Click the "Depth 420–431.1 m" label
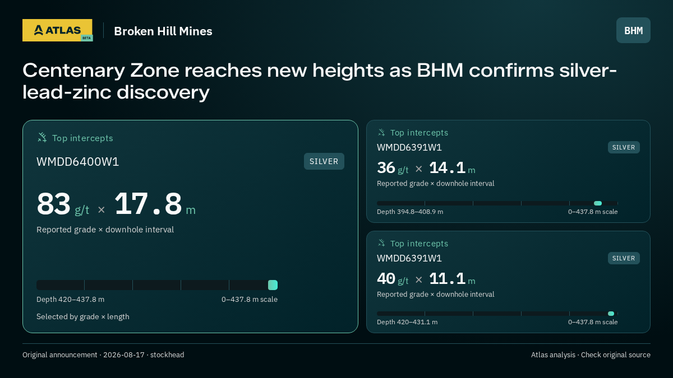The height and width of the screenshot is (378, 673). pos(407,322)
